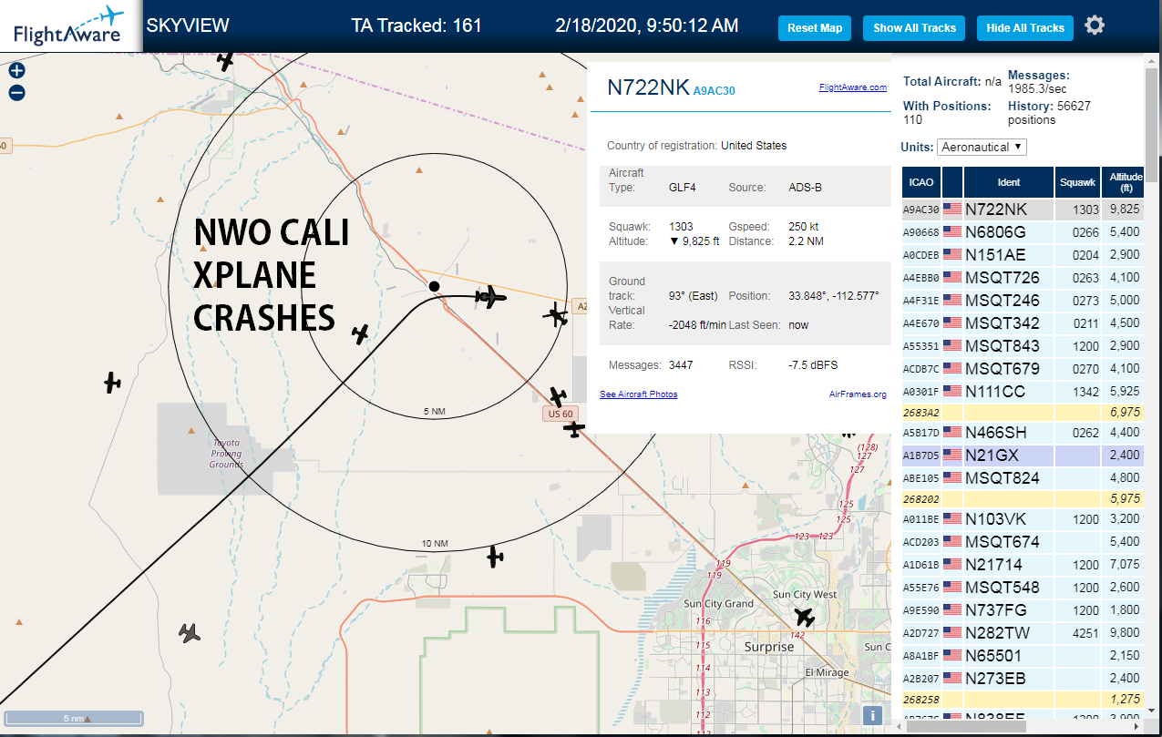Click the FlightAware logo
This screenshot has width=1162, height=737.
(x=69, y=26)
